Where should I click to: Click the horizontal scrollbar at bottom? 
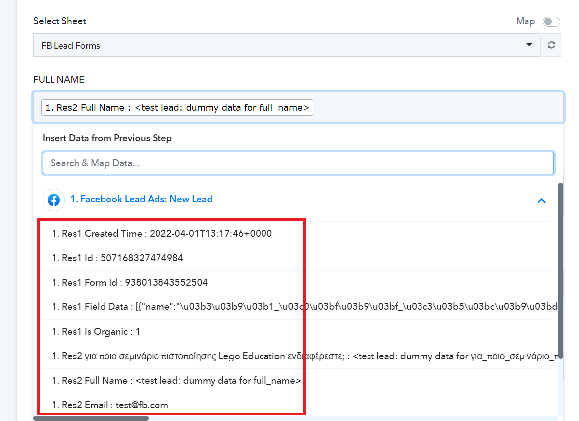[x=91, y=418]
